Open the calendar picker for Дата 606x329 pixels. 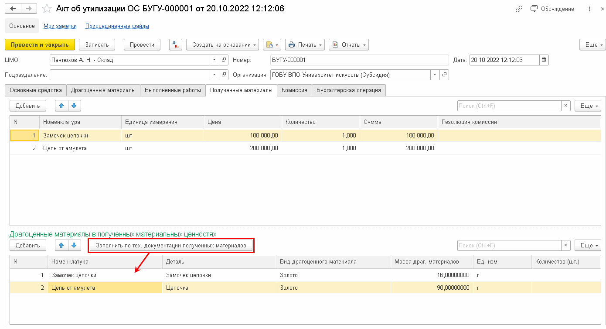[544, 60]
